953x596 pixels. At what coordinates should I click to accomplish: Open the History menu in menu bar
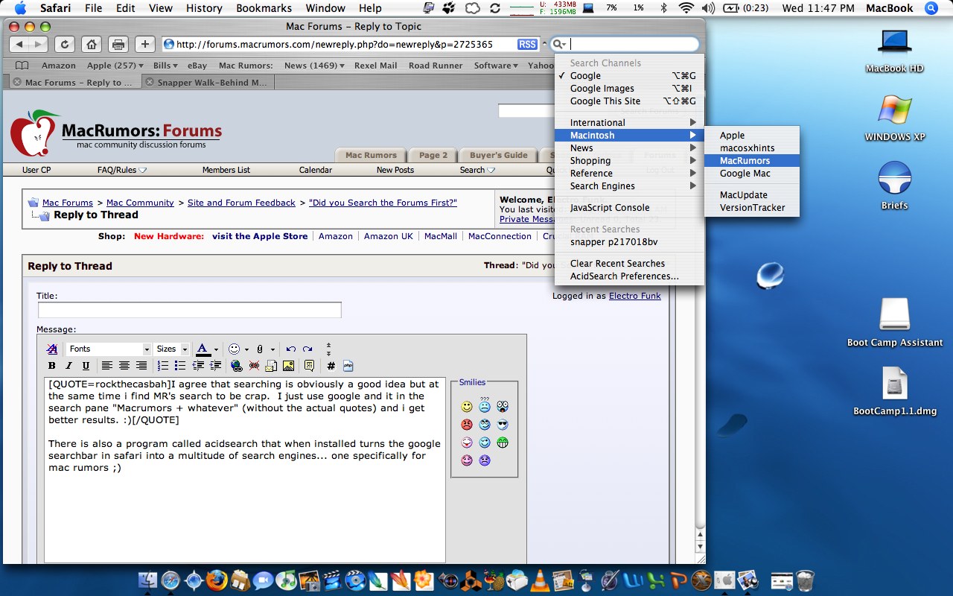click(x=204, y=8)
